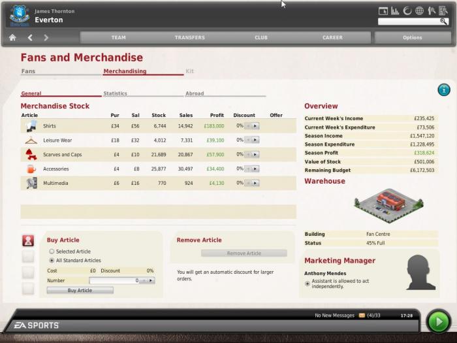This screenshot has width=457, height=343.
Task: Click the Options button
Action: coord(412,37)
